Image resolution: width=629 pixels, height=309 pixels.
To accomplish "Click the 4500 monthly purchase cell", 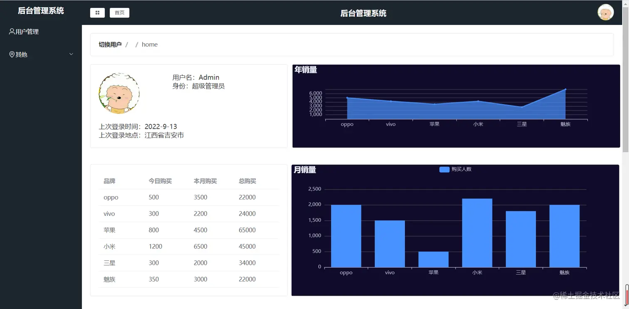I will pyautogui.click(x=201, y=230).
